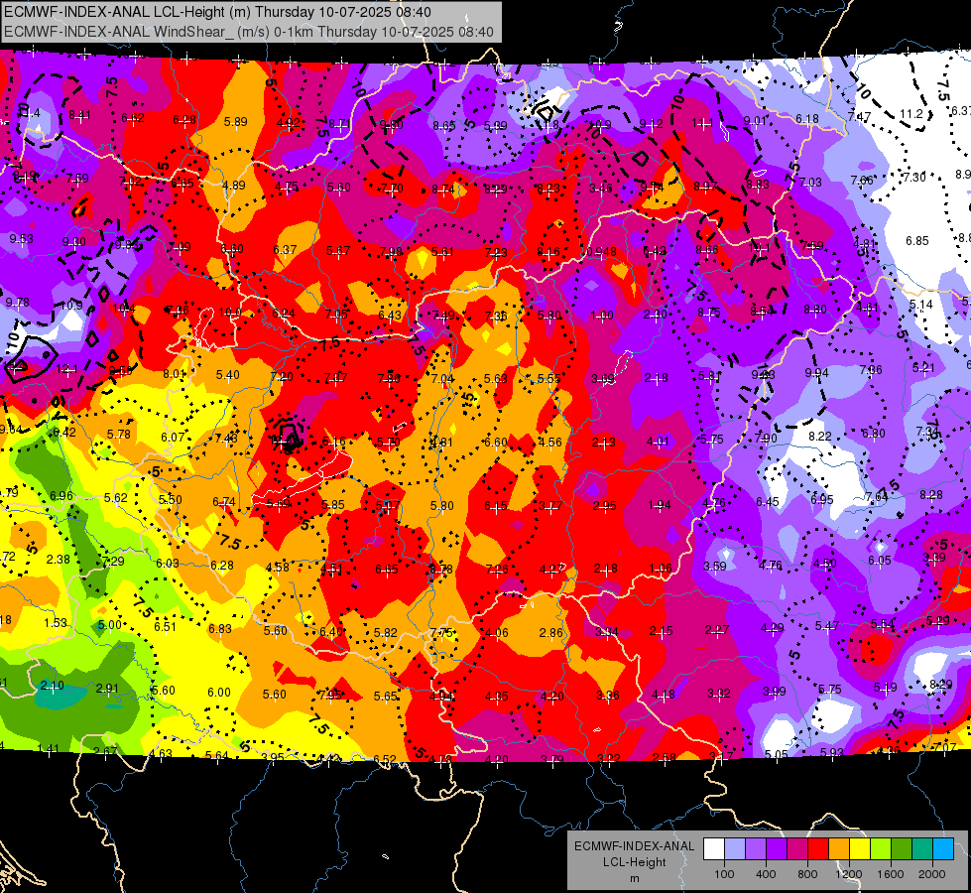This screenshot has width=971, height=893.
Task: Click the 8.22 grid value
Action: pyautogui.click(x=820, y=437)
